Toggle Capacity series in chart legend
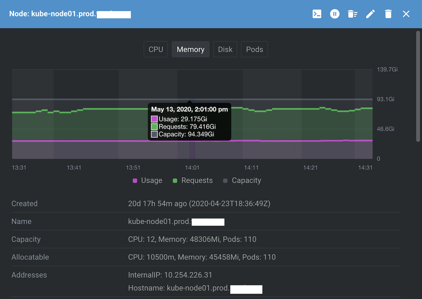The height and width of the screenshot is (299, 422). tap(242, 181)
